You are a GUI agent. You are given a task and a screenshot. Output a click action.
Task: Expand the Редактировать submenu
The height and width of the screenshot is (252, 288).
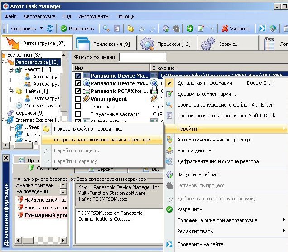pyautogui.click(x=226, y=231)
